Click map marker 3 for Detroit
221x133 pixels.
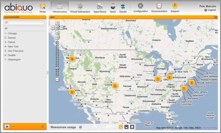169,77
